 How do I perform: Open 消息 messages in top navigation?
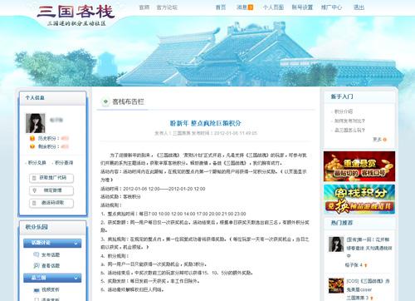(242, 7)
